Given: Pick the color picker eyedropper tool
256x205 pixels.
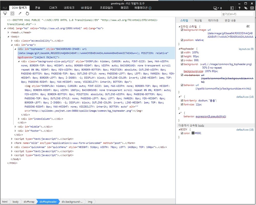Looking at the screenshot, I should [x=20, y=14].
